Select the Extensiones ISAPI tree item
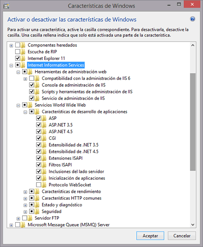The image size is (203, 247). click(65, 158)
